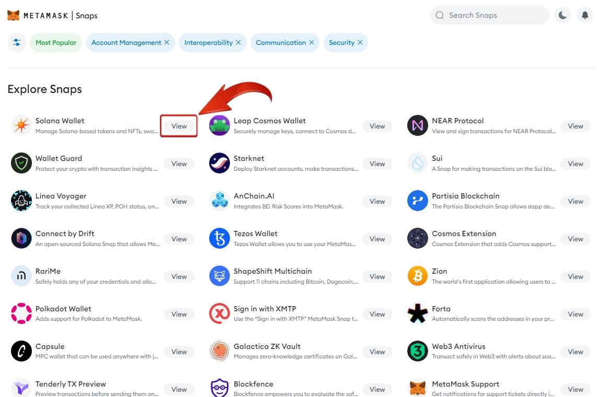
Task: Remove the Security filter
Action: (360, 42)
